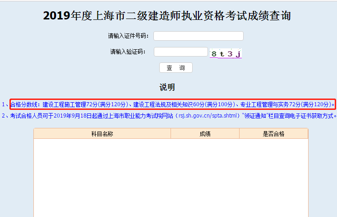This screenshot has width=337, height=217.
Task: Click the 说明 heading
Action: point(167,87)
